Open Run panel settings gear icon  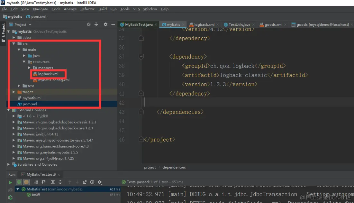100,182
